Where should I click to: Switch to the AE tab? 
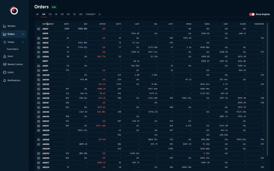[37, 14]
